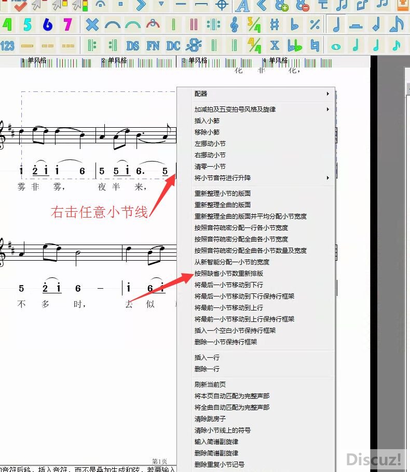Image resolution: width=410 pixels, height=472 pixels.
Task: Select the triple yellow dash icon
Action: pos(68,46)
